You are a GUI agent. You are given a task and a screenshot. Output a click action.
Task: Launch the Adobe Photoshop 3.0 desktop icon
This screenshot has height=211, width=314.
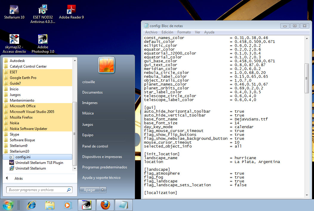(x=43, y=44)
